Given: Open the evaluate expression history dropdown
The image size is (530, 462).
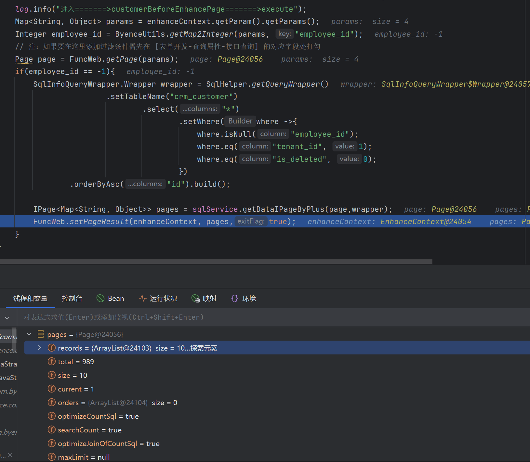Looking at the screenshot, I should pyautogui.click(x=7, y=317).
